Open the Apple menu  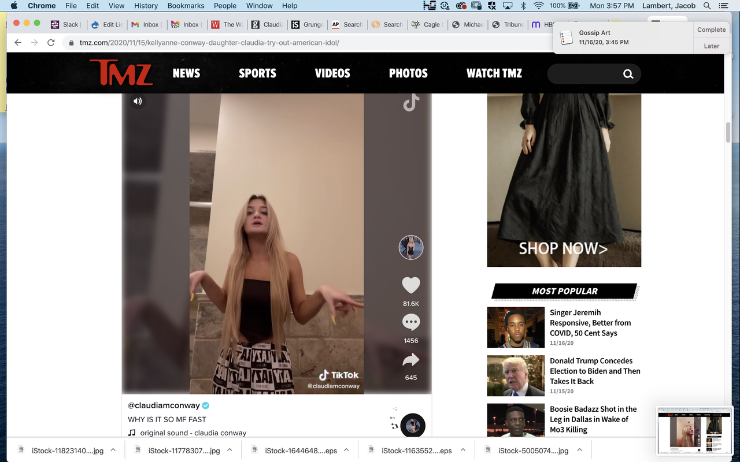[14, 6]
